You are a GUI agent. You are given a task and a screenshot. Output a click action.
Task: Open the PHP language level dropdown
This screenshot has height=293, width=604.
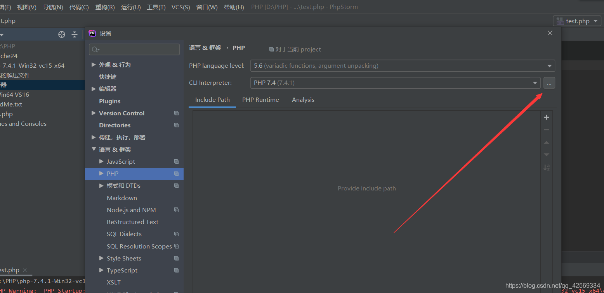tap(550, 66)
